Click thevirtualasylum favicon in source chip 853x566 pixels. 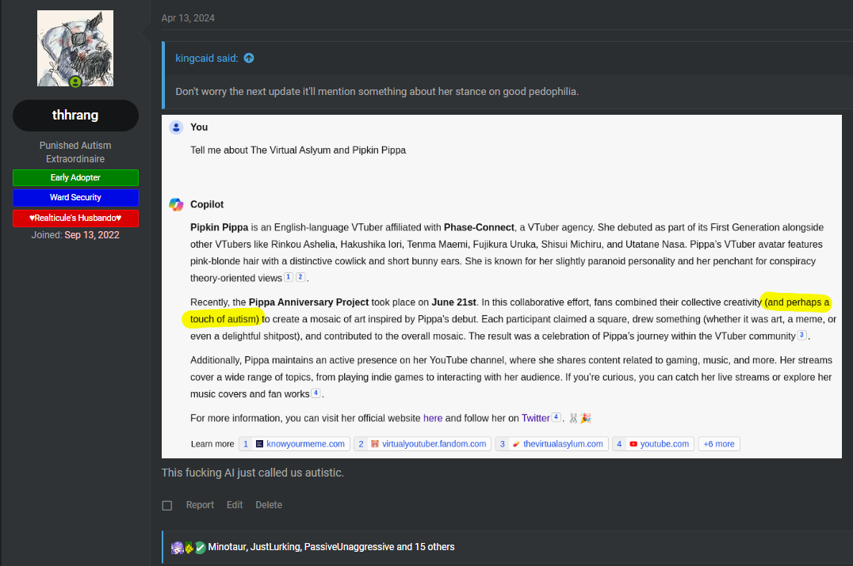(x=516, y=444)
